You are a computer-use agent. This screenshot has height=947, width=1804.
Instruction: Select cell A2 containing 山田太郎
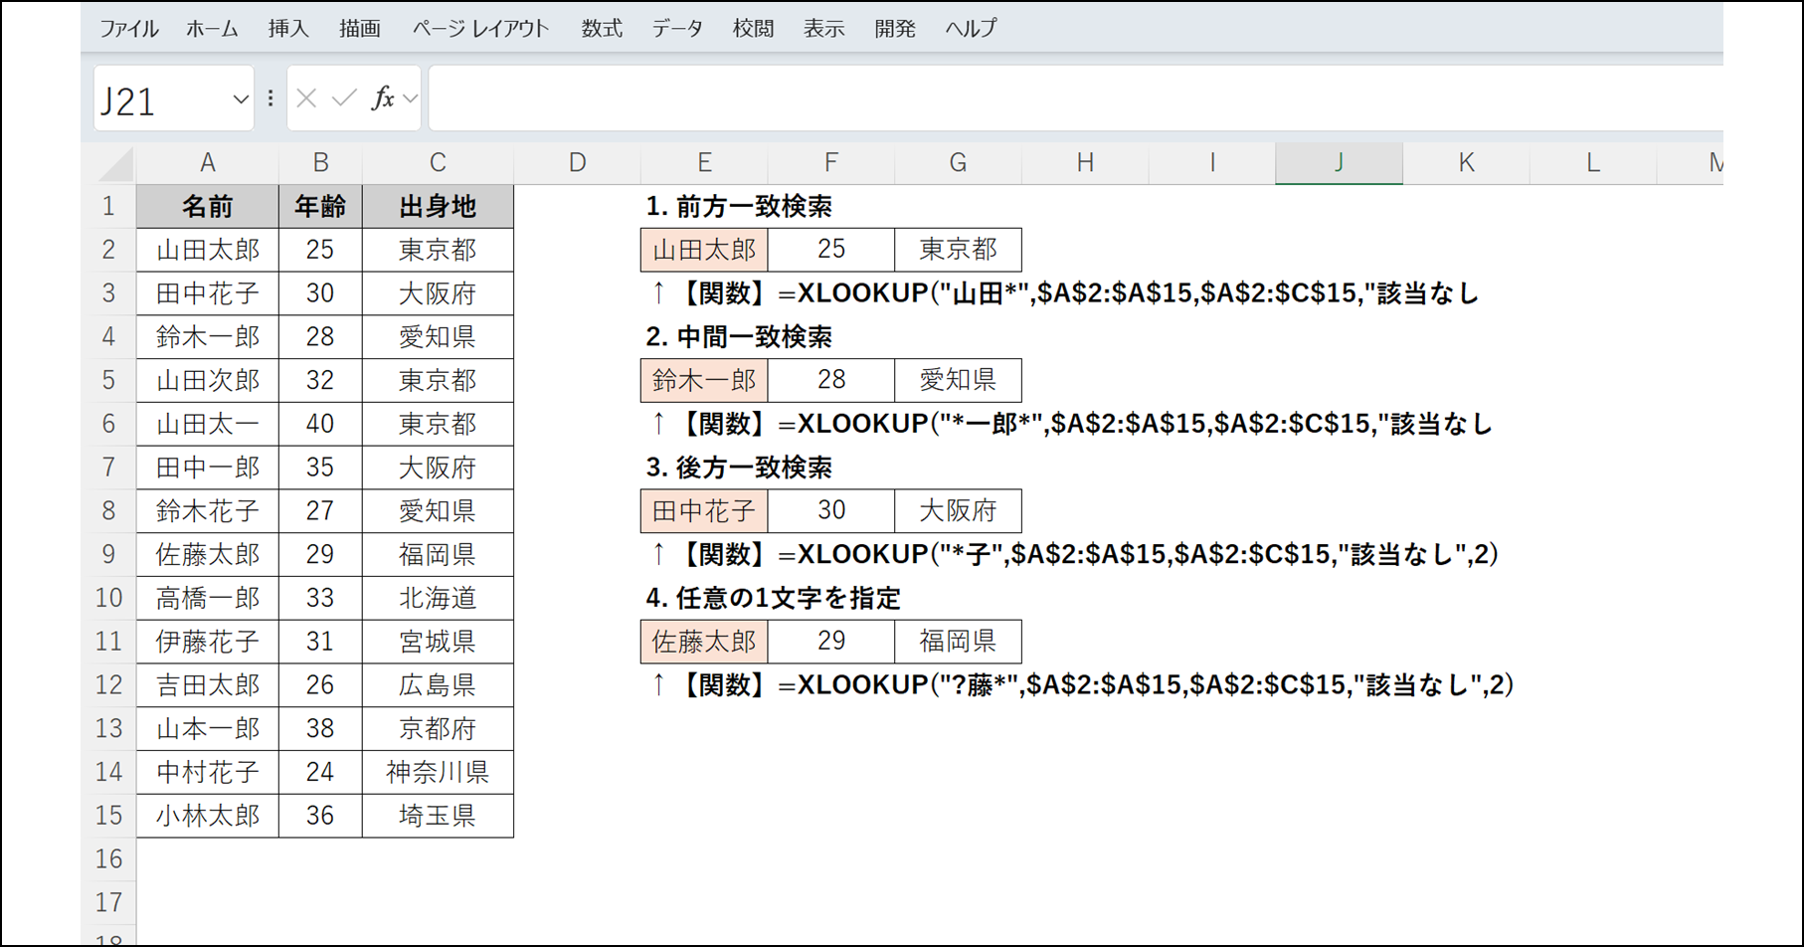click(207, 250)
